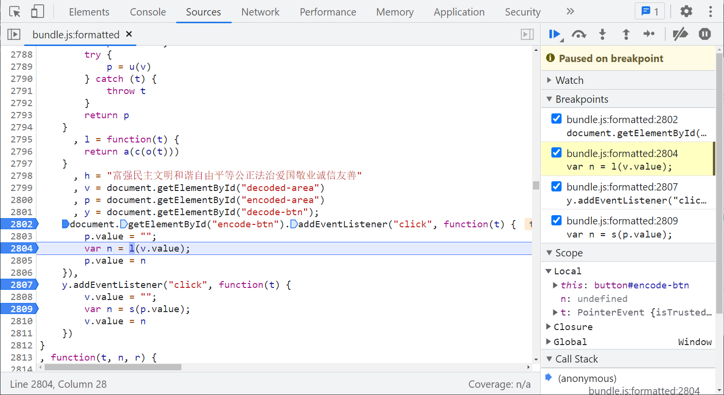Viewport: 724px width, 395px height.
Task: Show the file navigator pane
Action: [14, 34]
